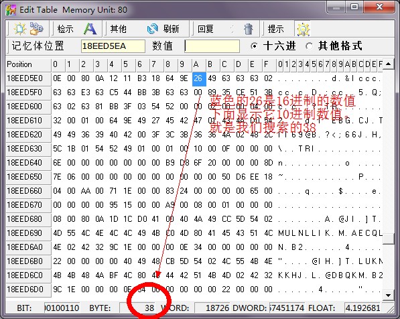The image size is (400, 319).
Task: Click the scrollbar down arrow
Action: [x=388, y=296]
